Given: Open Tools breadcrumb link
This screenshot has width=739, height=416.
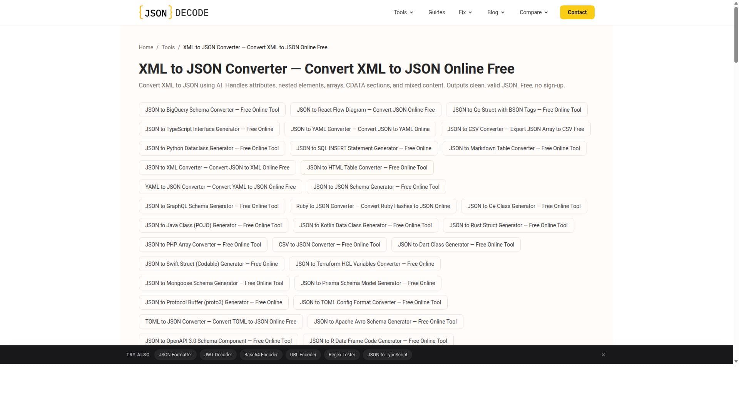Looking at the screenshot, I should 168,47.
